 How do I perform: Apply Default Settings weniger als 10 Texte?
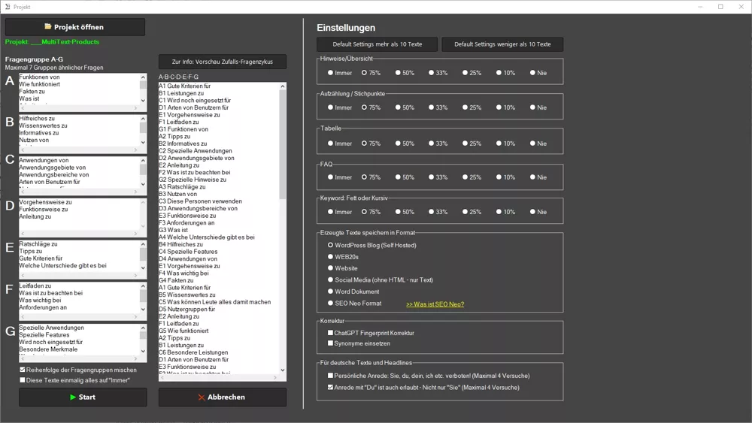tap(502, 44)
